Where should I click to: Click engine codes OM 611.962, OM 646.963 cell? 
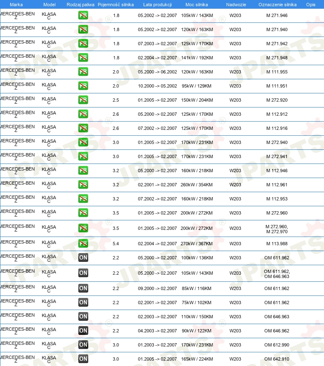tap(277, 274)
